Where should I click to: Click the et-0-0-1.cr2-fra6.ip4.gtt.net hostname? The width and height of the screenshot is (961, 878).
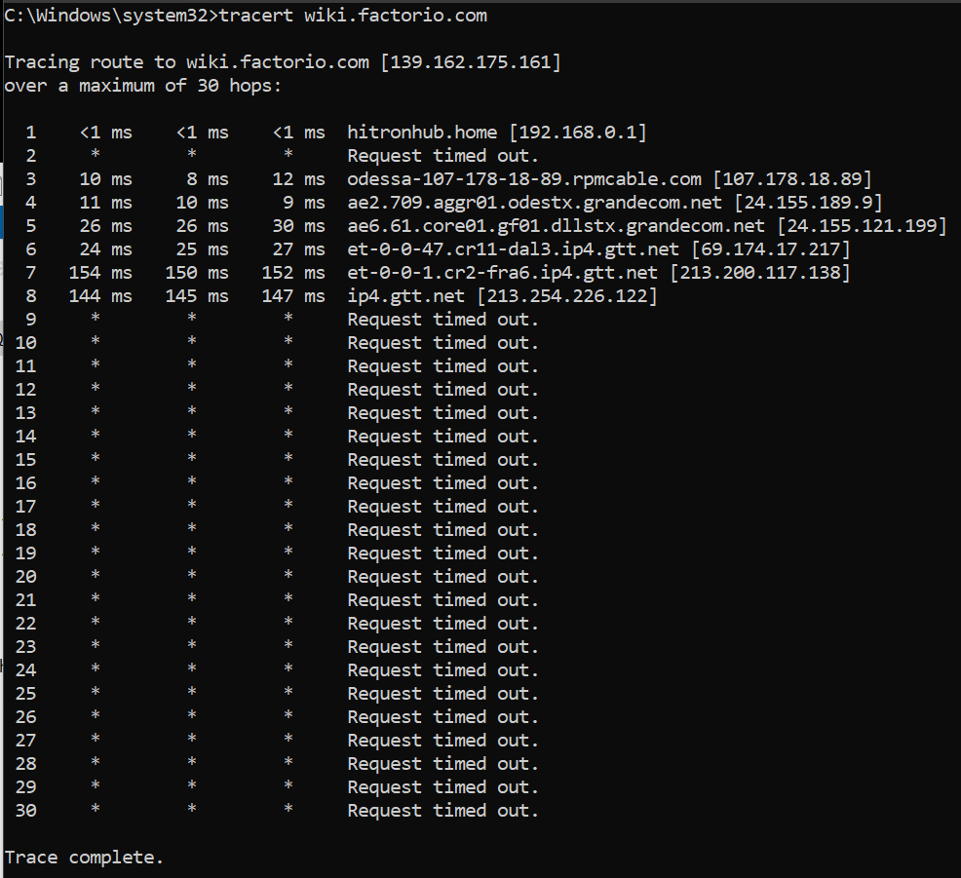(503, 273)
